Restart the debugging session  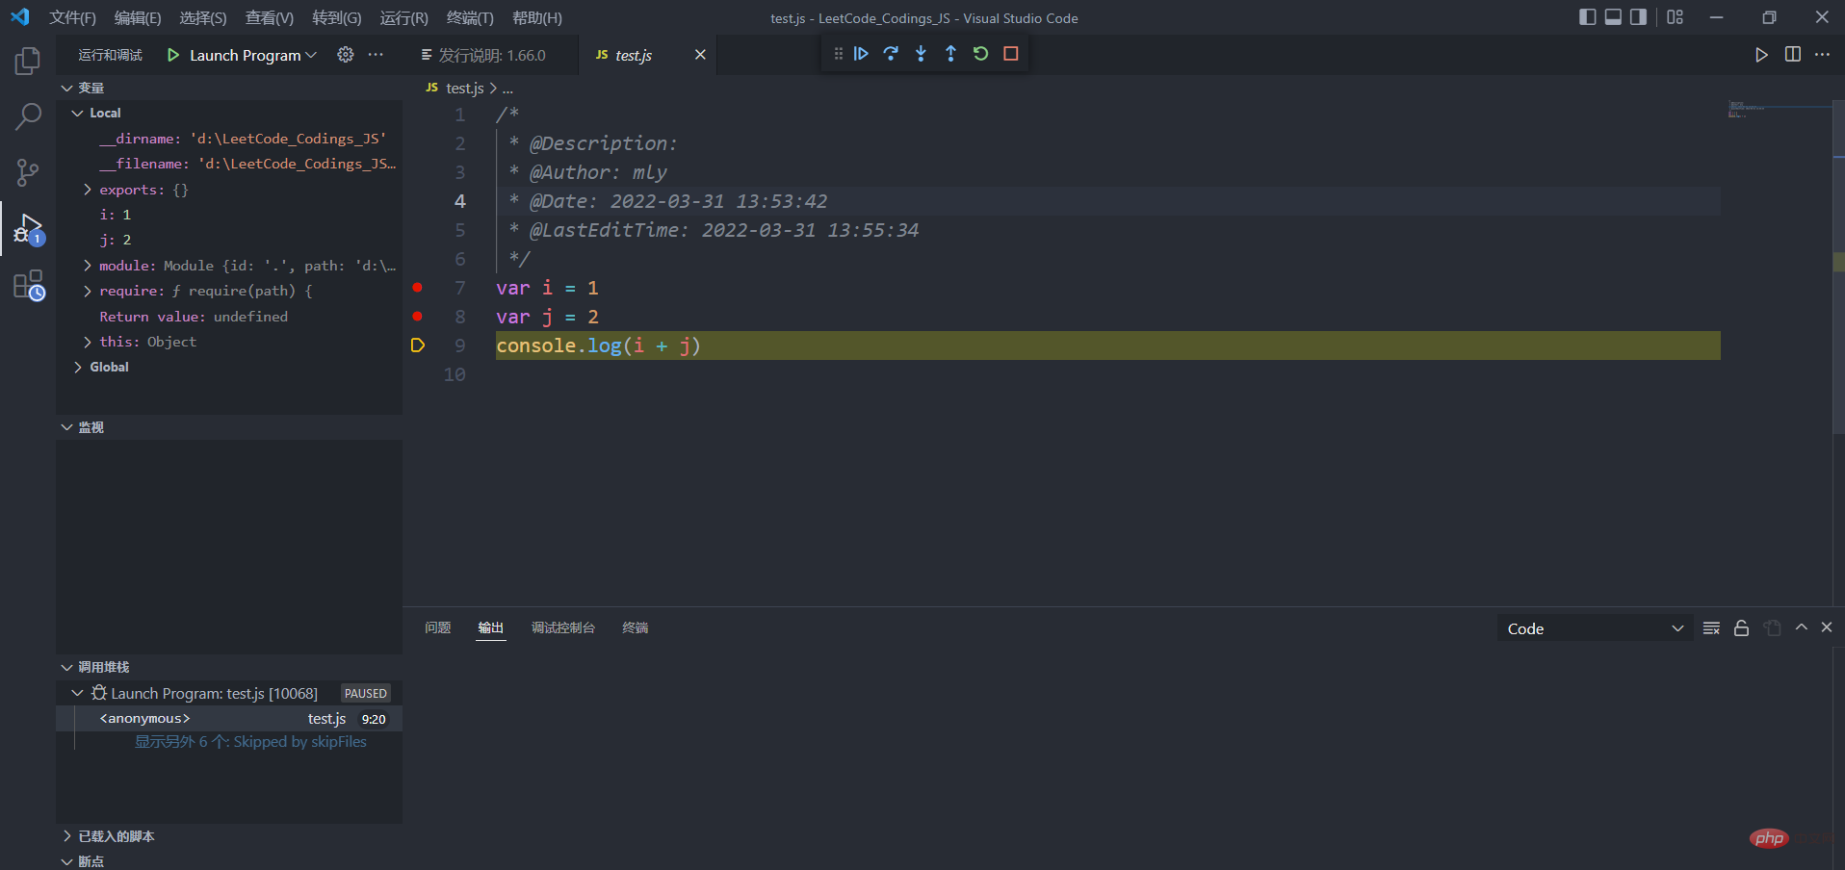pos(980,54)
